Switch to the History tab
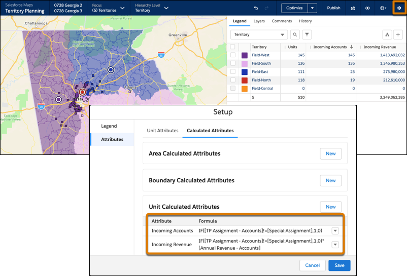407x276 pixels. coord(306,21)
